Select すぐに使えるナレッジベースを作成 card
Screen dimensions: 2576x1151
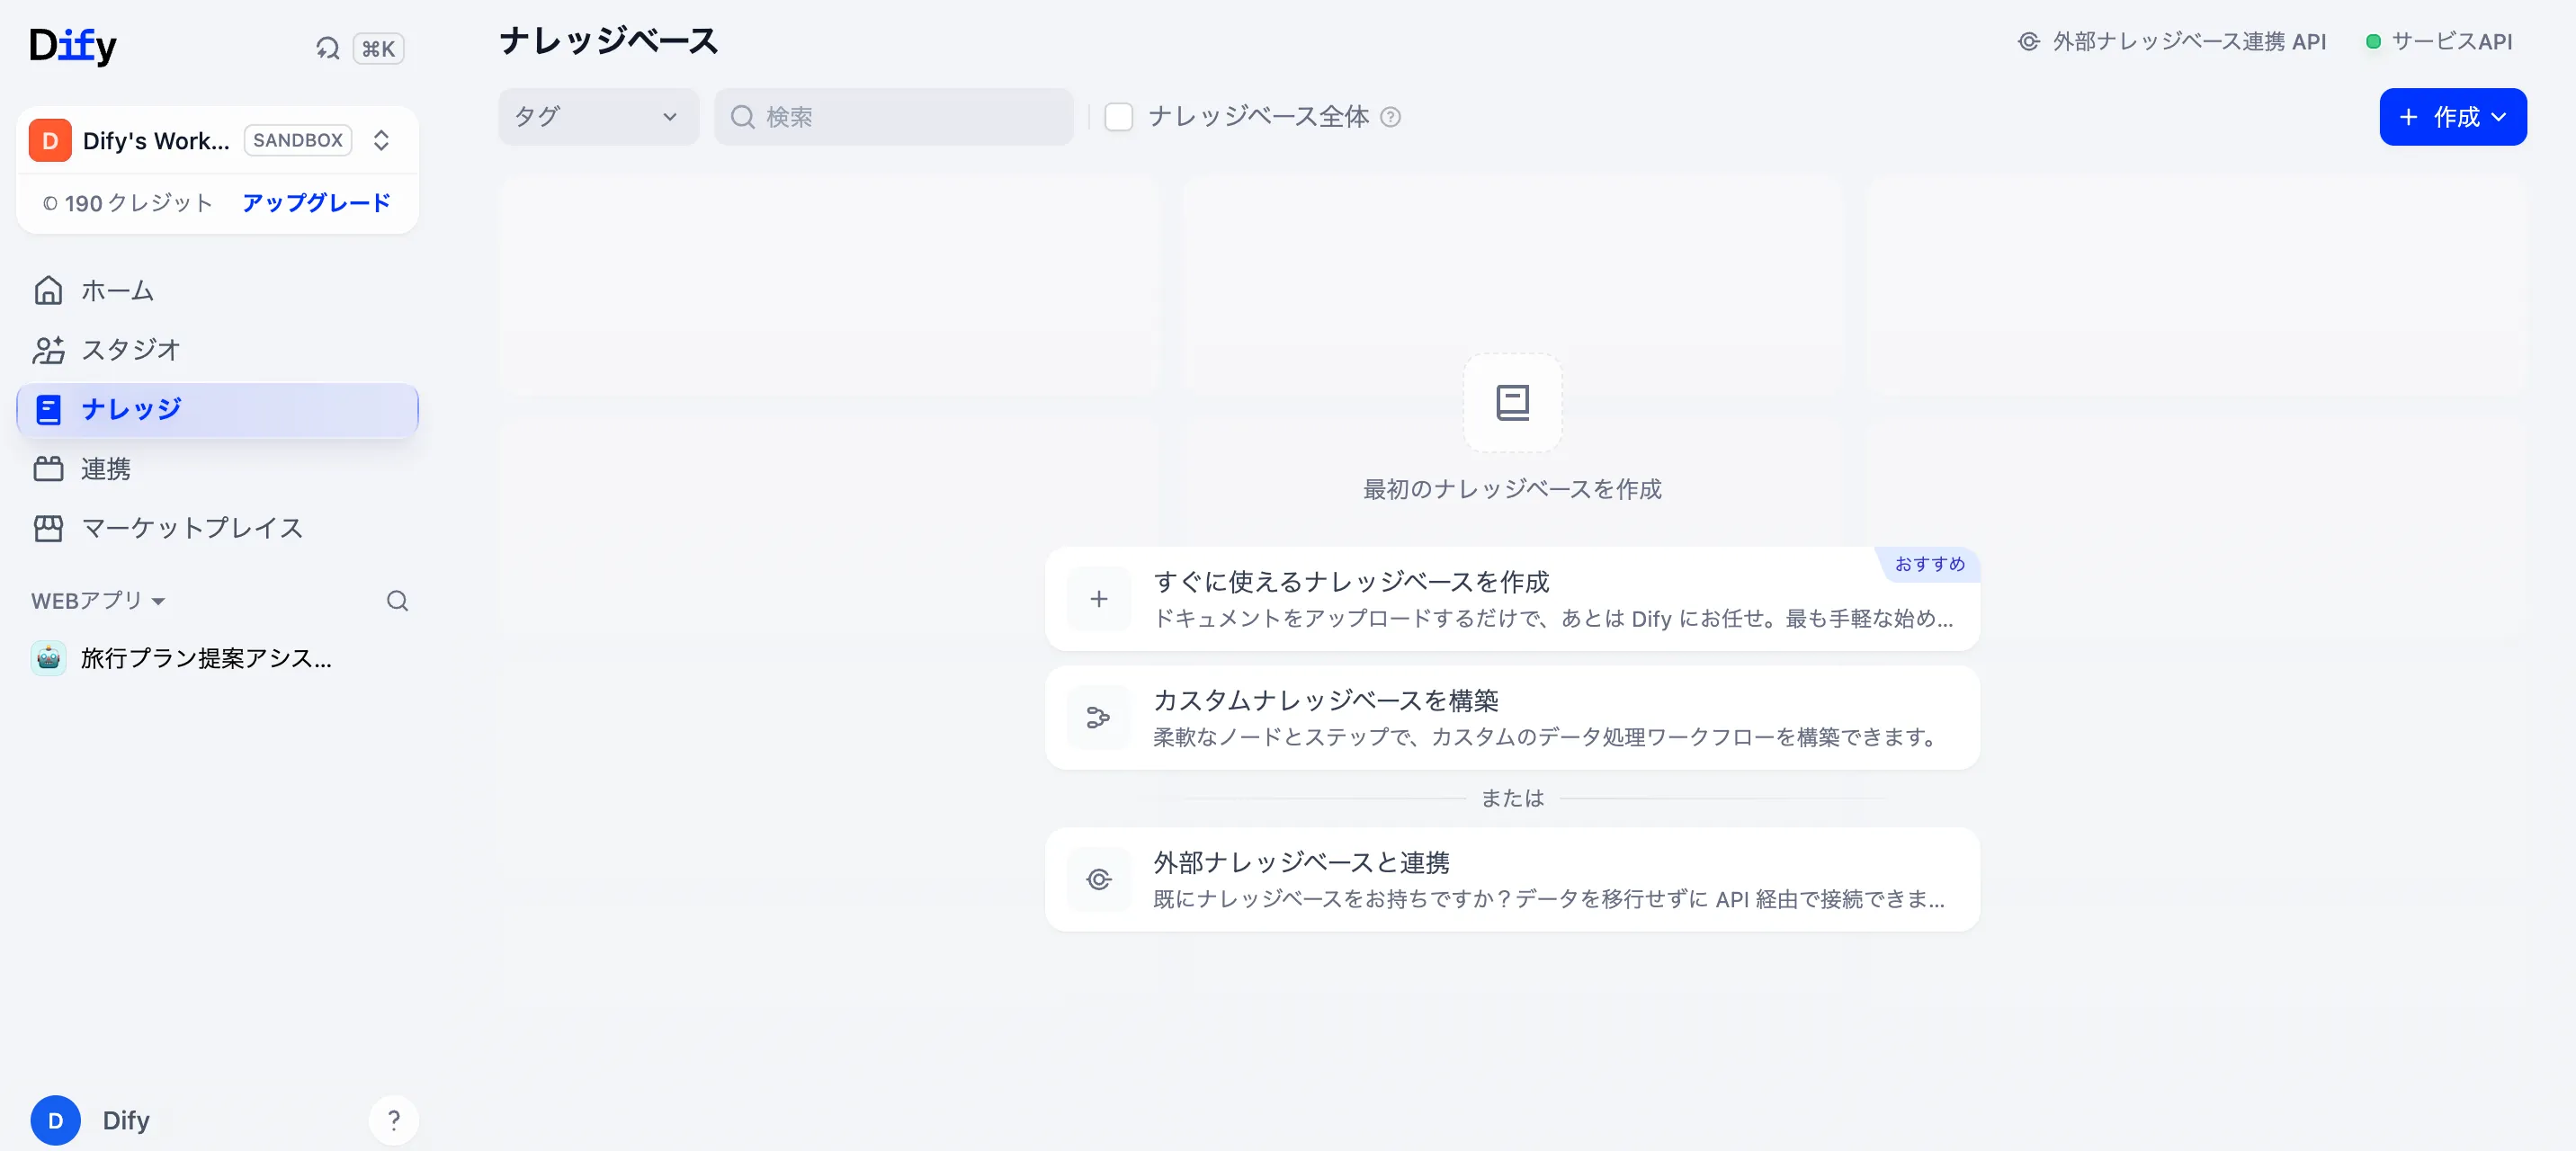pyautogui.click(x=1512, y=599)
